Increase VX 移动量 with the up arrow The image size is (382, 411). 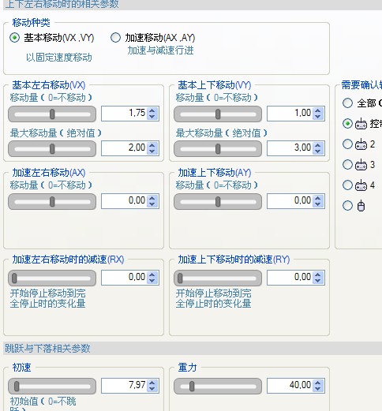coord(152,110)
